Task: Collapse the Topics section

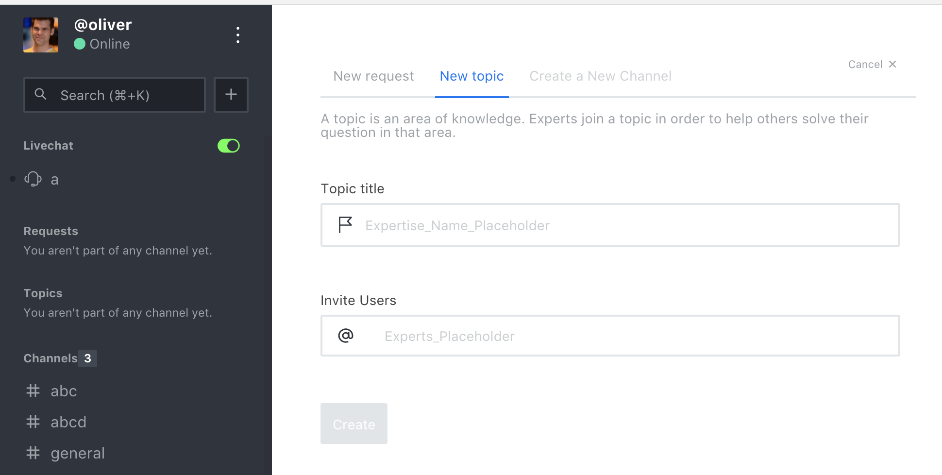Action: (x=43, y=293)
